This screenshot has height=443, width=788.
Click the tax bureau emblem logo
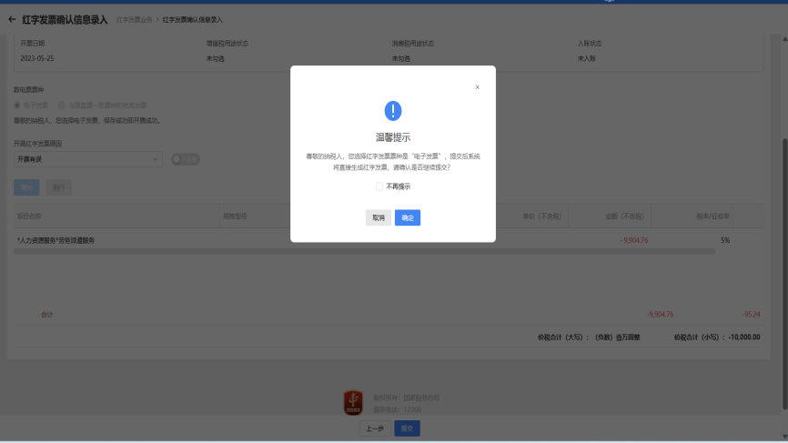click(353, 402)
